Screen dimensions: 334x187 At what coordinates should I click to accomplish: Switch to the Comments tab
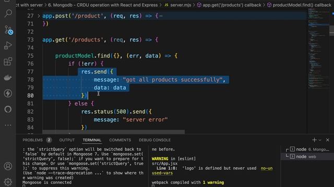pos(120,140)
